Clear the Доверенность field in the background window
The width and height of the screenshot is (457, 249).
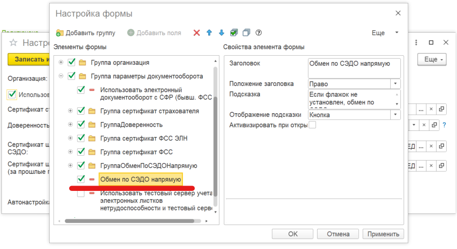point(424,125)
